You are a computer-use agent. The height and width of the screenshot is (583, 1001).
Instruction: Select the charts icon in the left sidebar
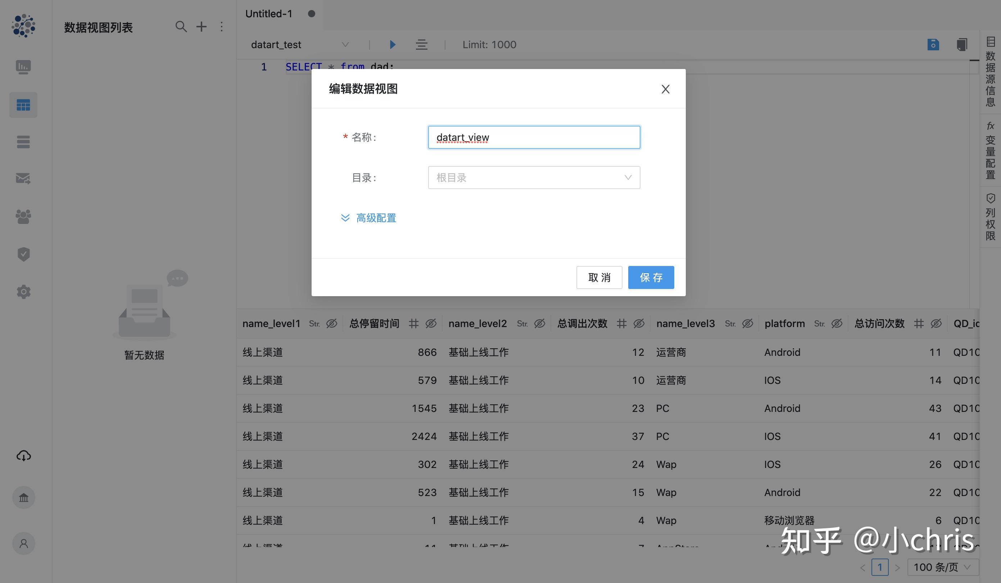pos(23,67)
